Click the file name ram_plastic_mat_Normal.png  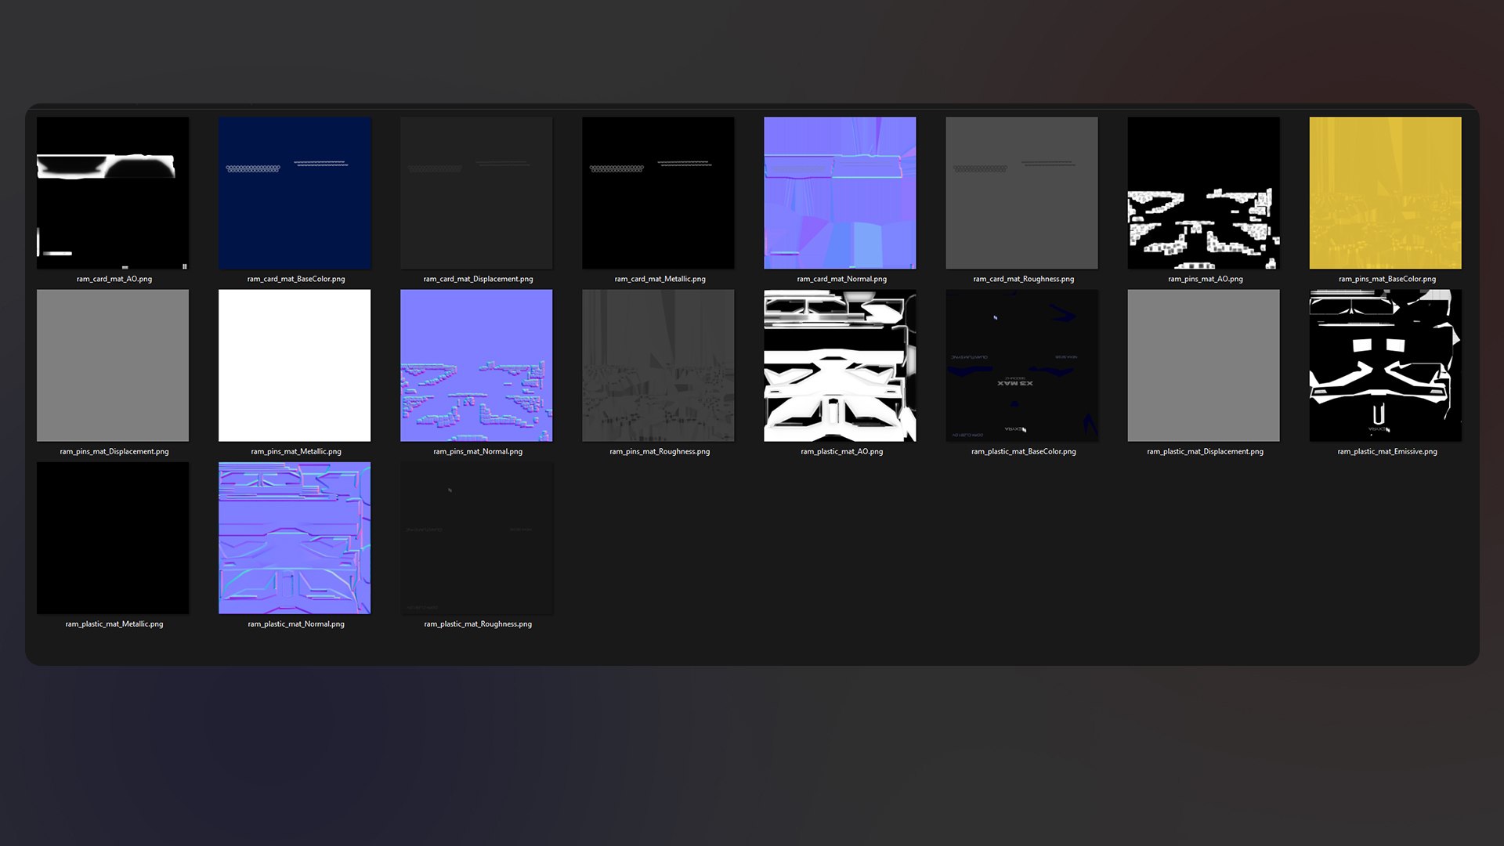pyautogui.click(x=296, y=624)
